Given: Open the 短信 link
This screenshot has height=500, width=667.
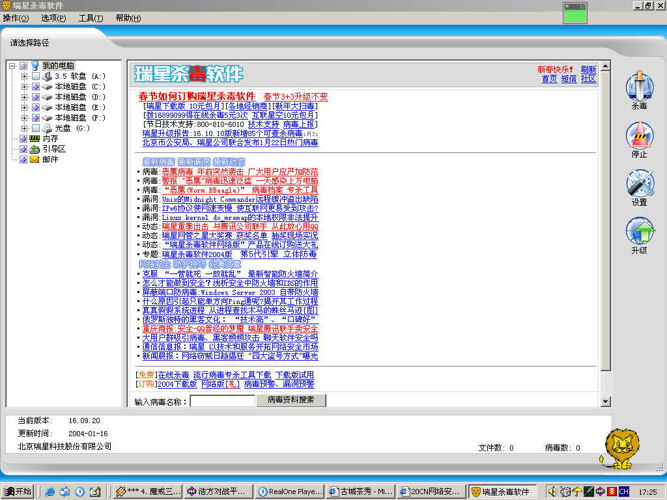Looking at the screenshot, I should [569, 79].
